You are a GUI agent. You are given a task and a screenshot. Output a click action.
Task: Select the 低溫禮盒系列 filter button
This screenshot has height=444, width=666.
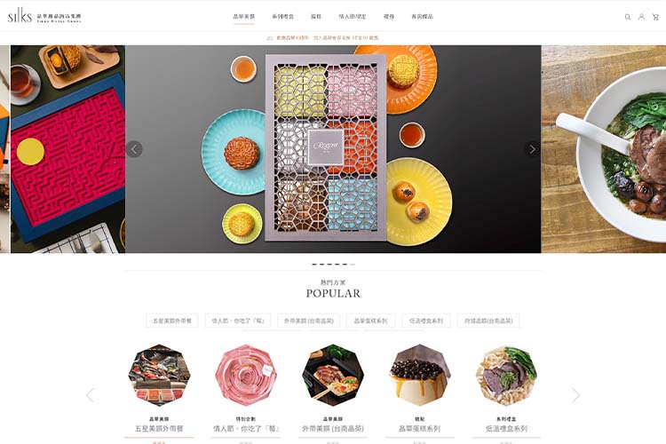pos(426,321)
